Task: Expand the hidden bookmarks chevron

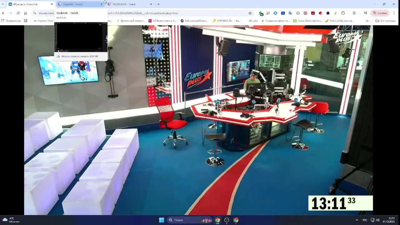Action: tap(367, 21)
